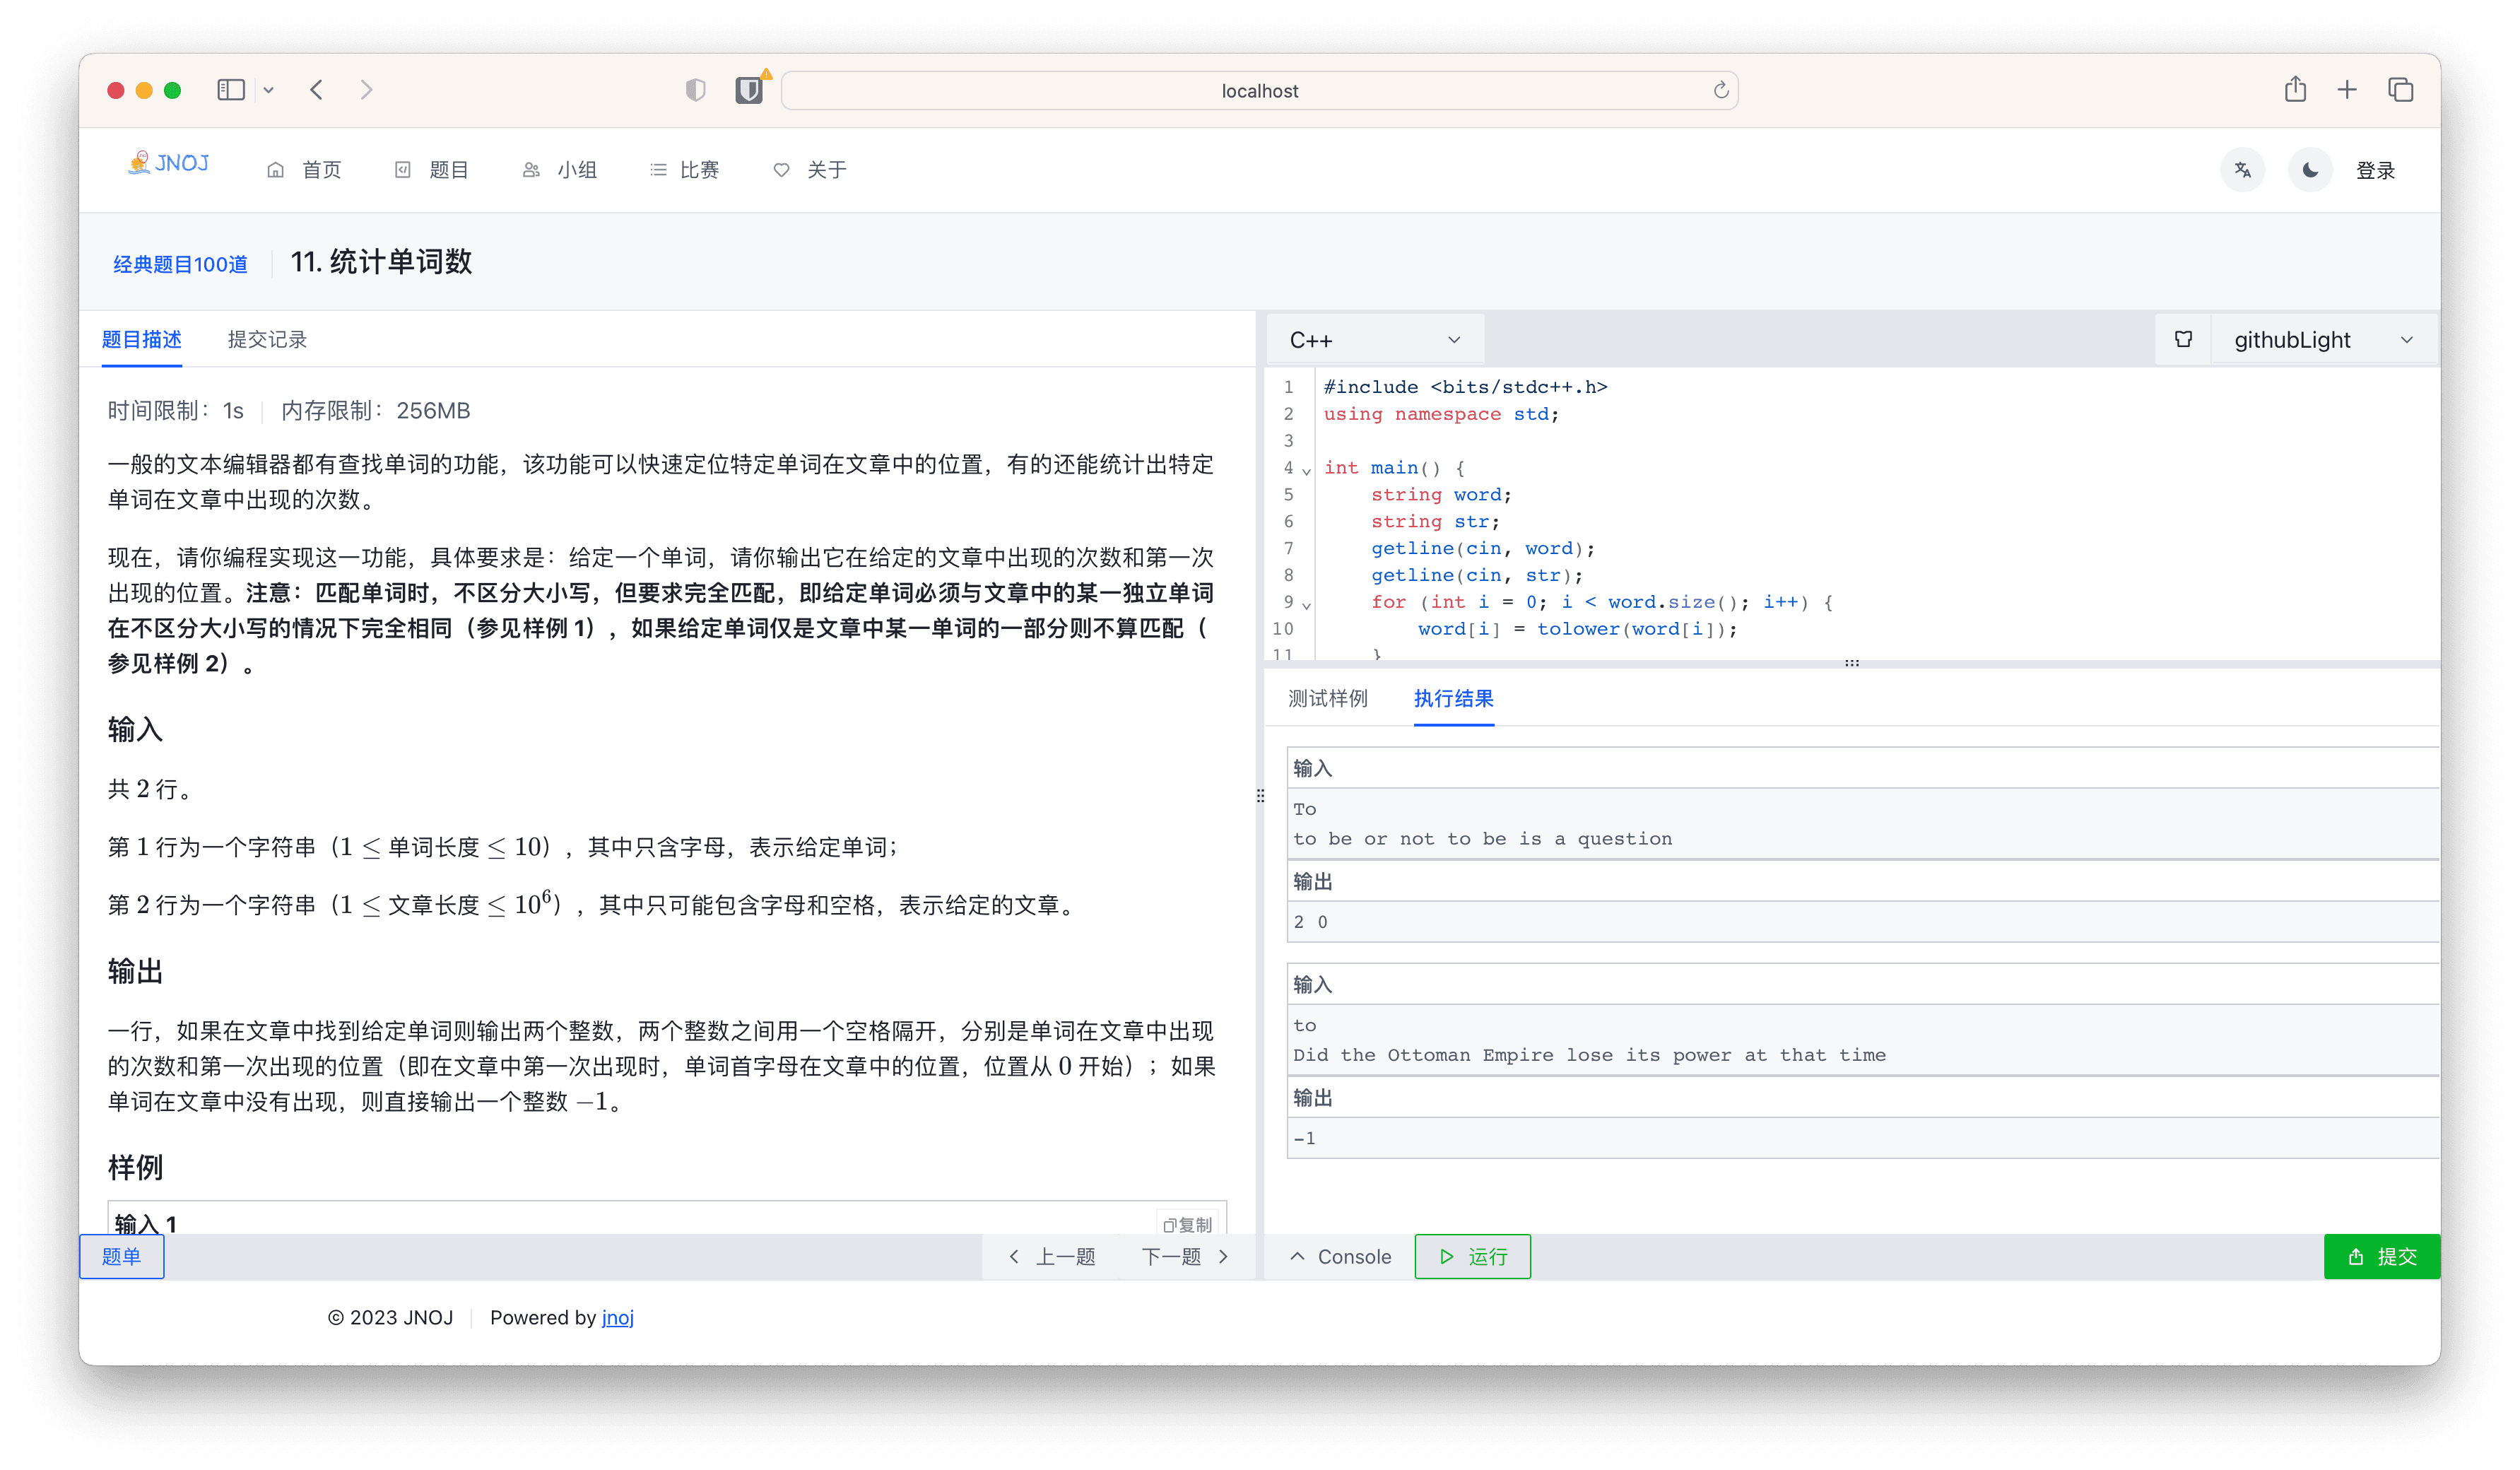2520x1470 pixels.
Task: Collapse the int main() code fold arrow
Action: 1306,470
